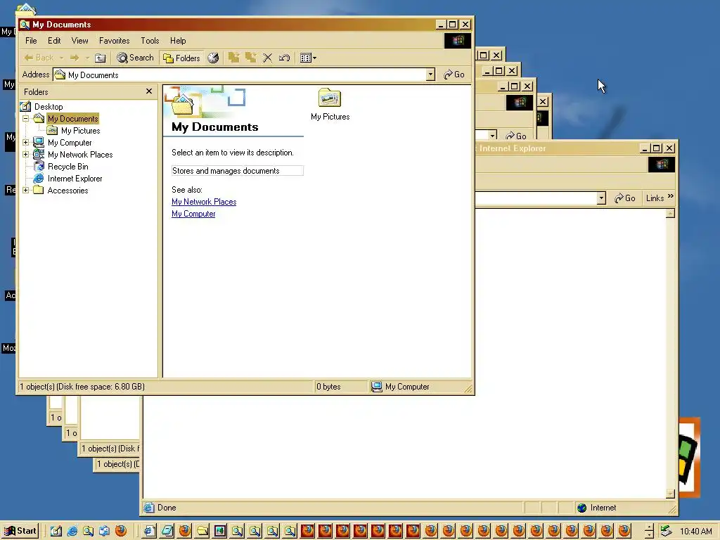Open the View menu
This screenshot has height=540, width=720.
(x=79, y=41)
